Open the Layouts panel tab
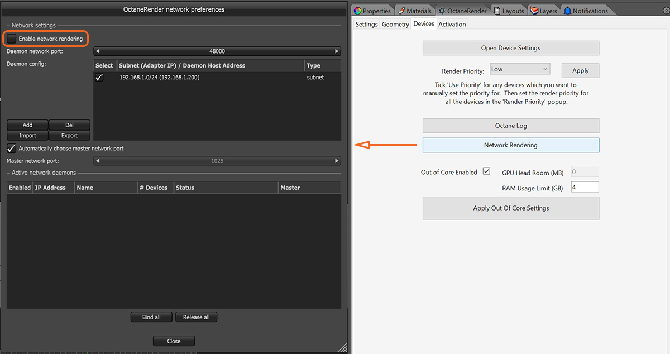 [509, 11]
